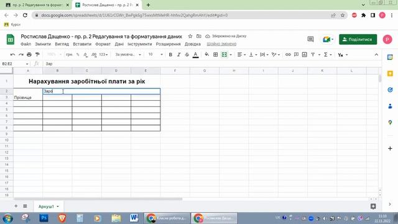Add a new sheet with plus button
398x224 pixels.
pyautogui.click(x=16, y=206)
